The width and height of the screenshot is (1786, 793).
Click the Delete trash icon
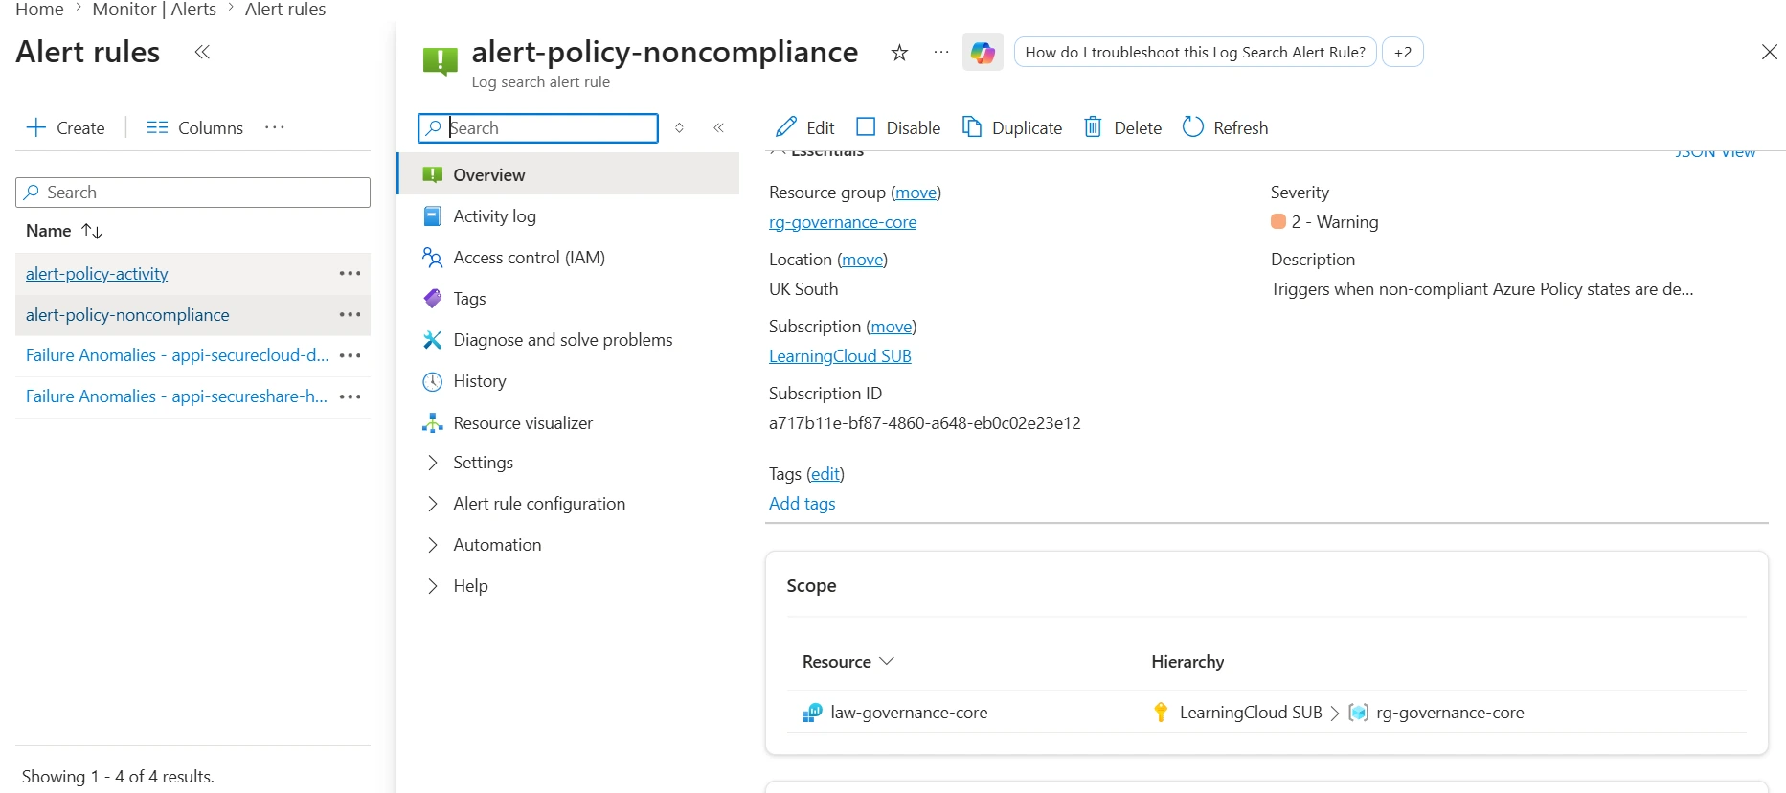(1093, 126)
